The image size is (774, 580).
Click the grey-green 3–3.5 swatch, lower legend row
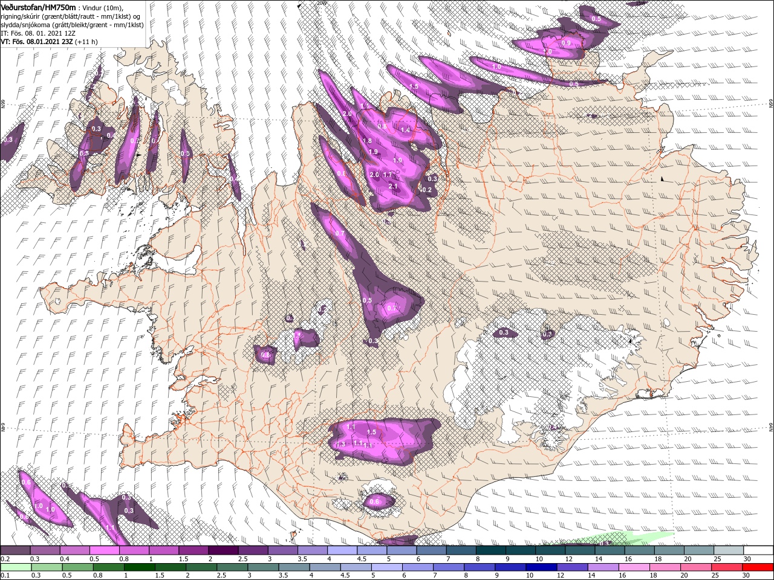262,567
